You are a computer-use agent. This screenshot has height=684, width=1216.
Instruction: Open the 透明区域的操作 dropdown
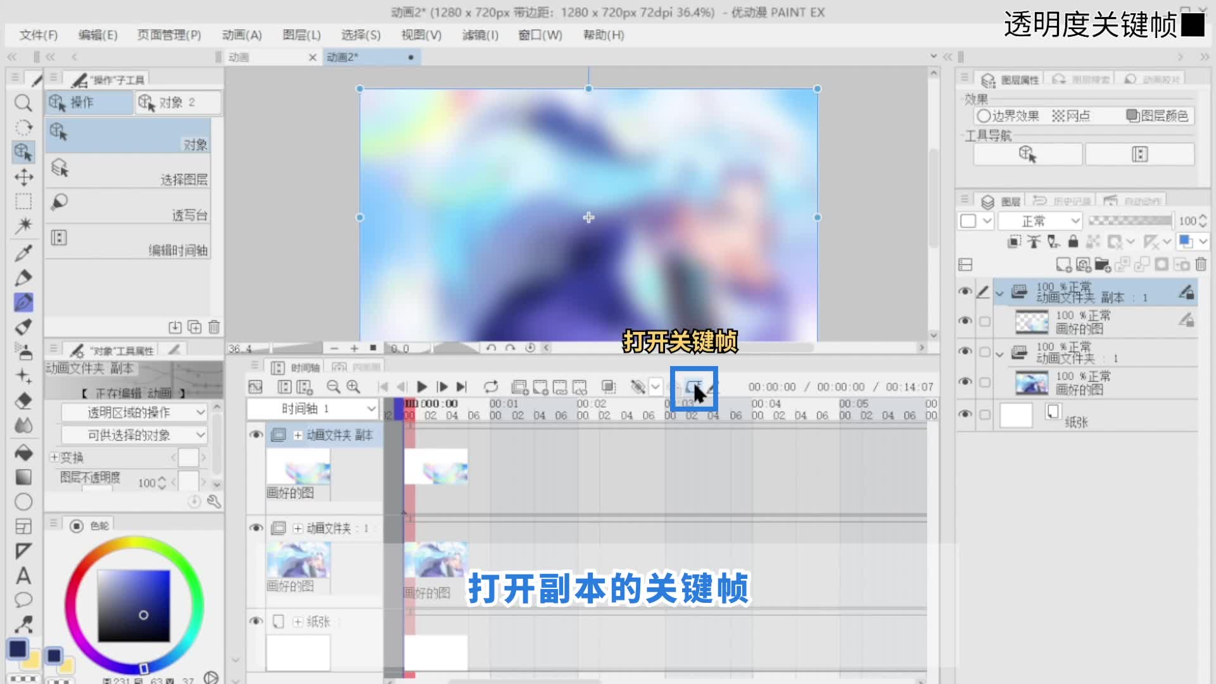pos(134,412)
